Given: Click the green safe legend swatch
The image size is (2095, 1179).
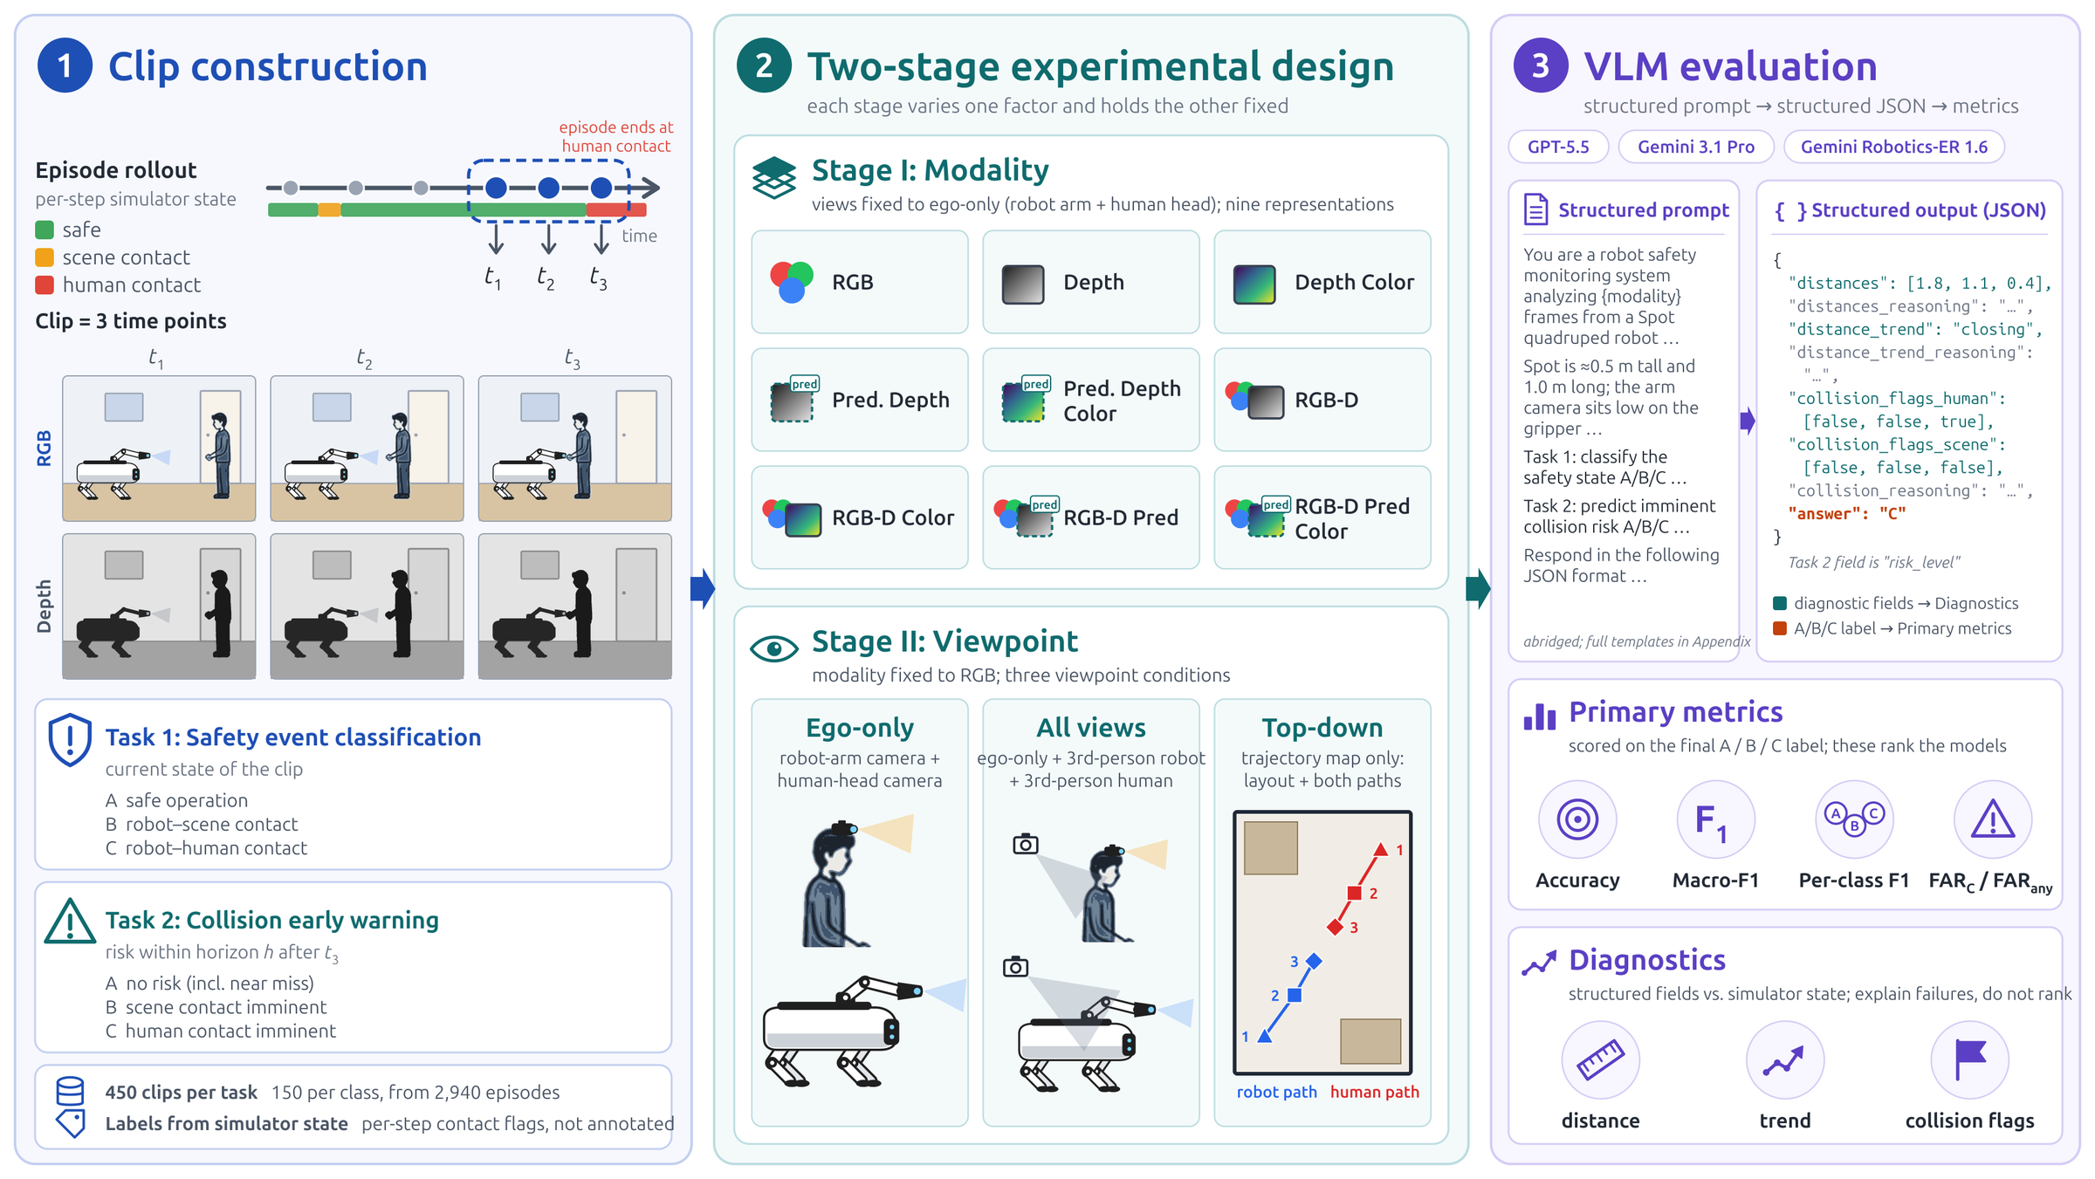Looking at the screenshot, I should [45, 230].
